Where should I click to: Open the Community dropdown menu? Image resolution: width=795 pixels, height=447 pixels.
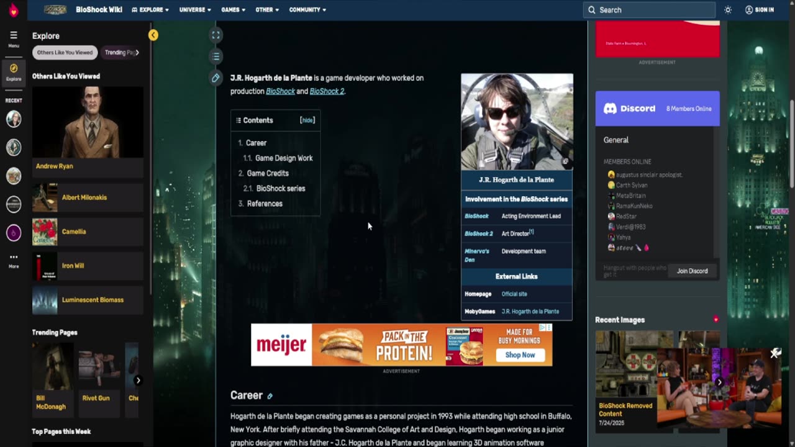click(307, 10)
